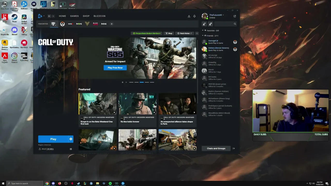Select the Ubisoft Connect desktop shortcut
The height and width of the screenshot is (186, 331).
[x=14, y=57]
